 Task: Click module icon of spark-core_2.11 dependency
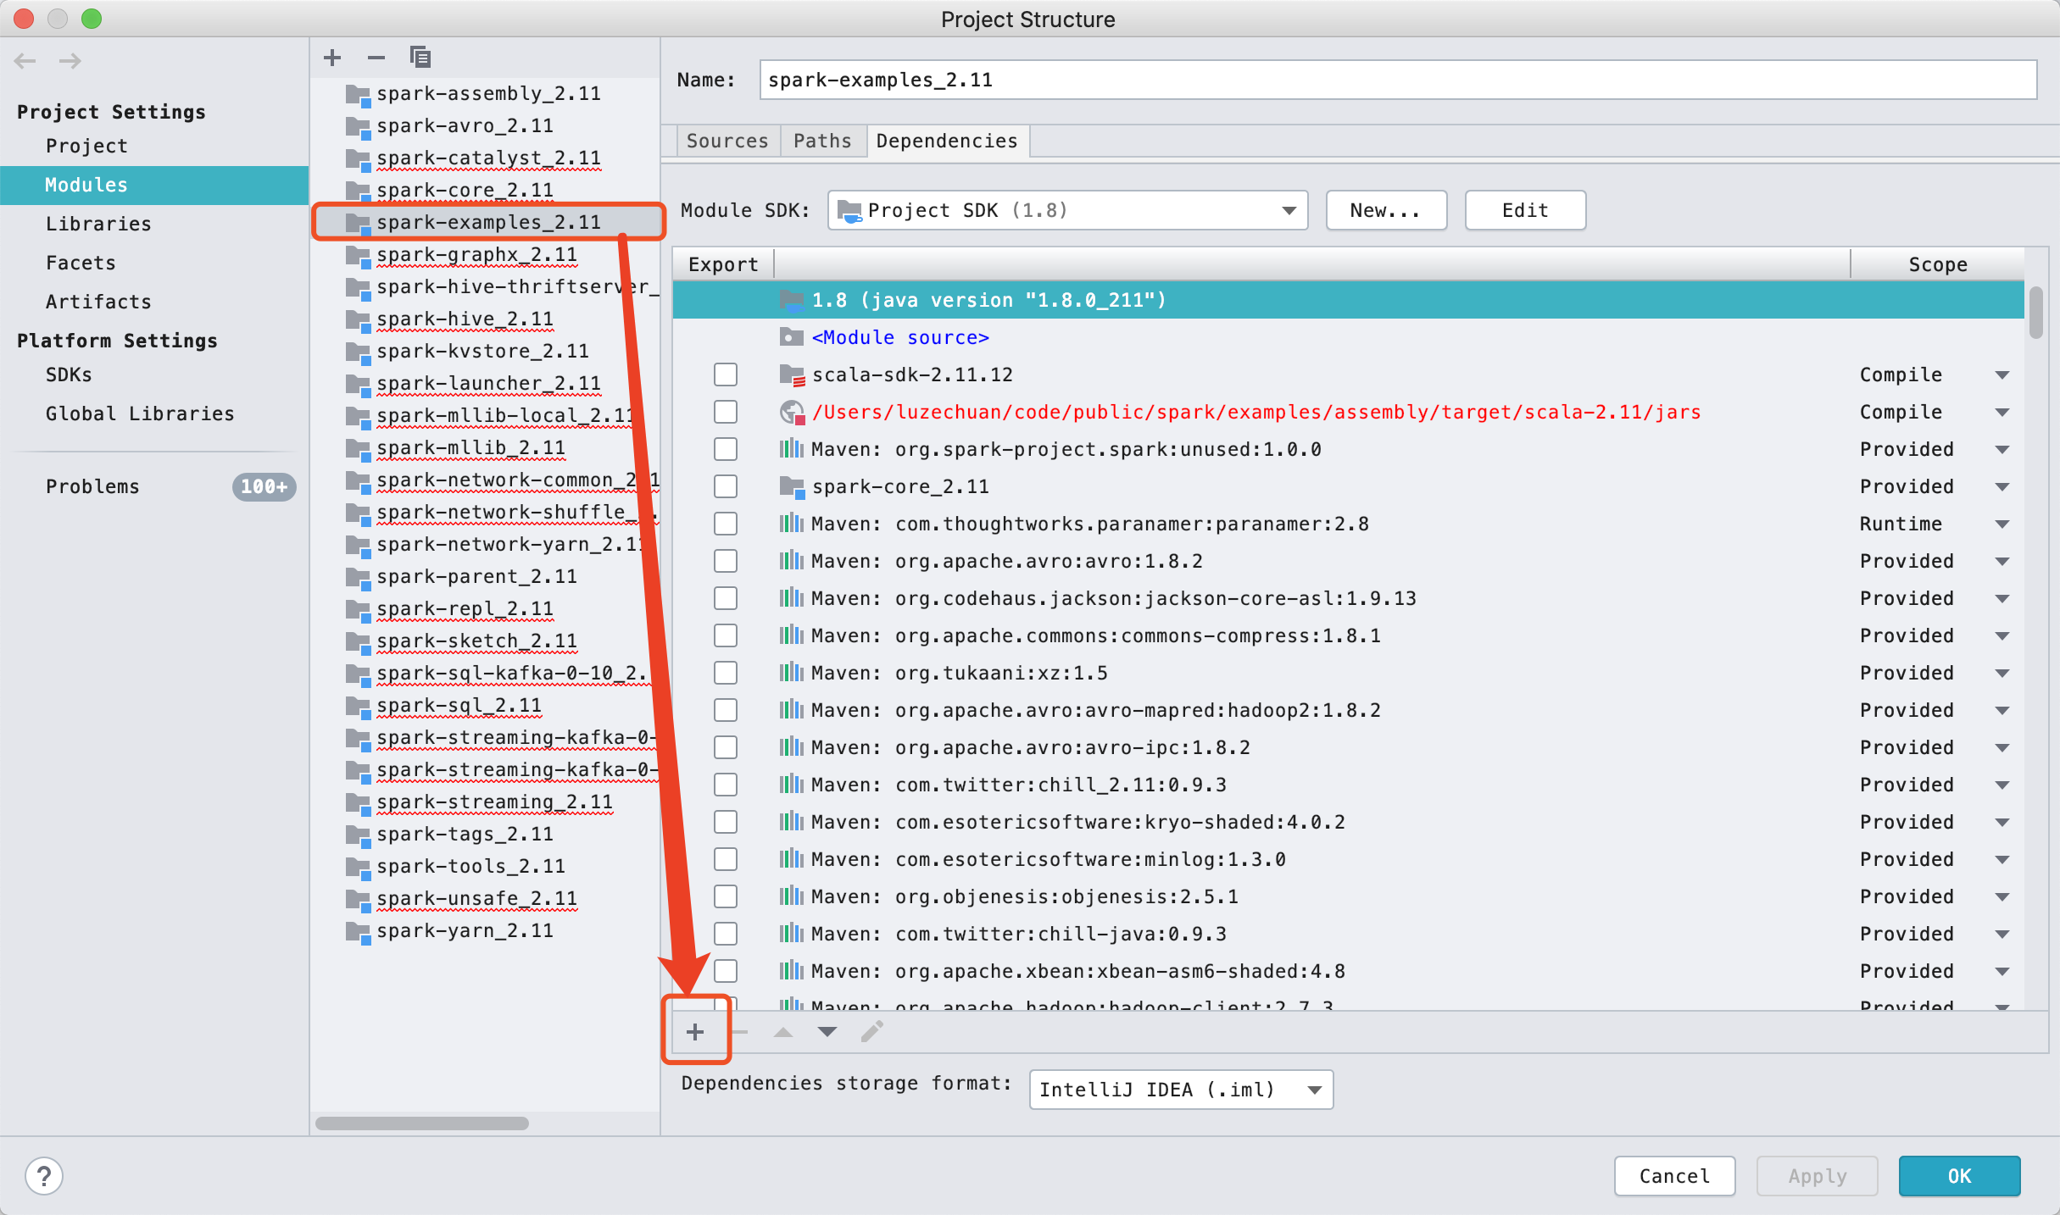pyautogui.click(x=792, y=487)
